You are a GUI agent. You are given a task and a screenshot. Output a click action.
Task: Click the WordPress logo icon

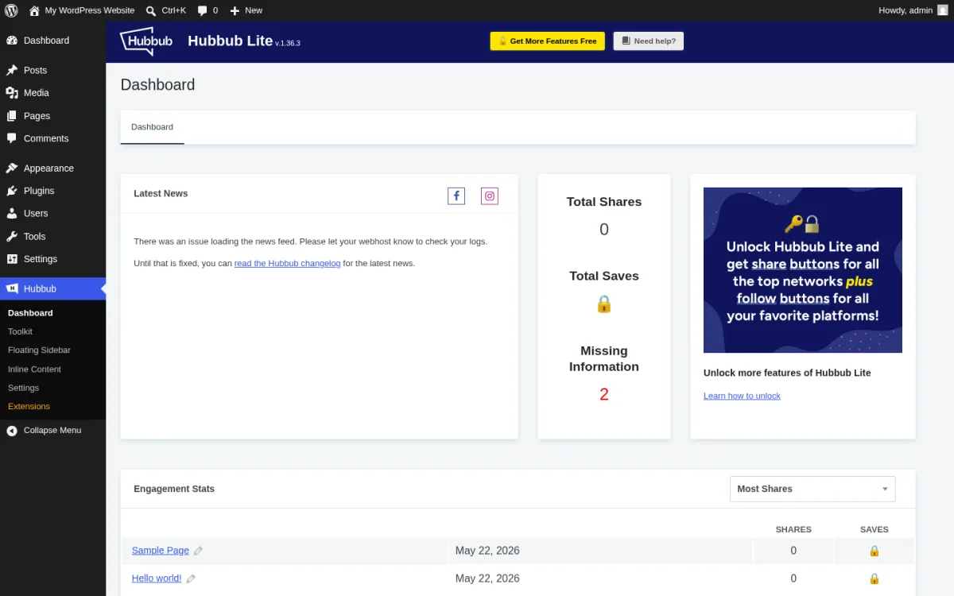(x=11, y=10)
